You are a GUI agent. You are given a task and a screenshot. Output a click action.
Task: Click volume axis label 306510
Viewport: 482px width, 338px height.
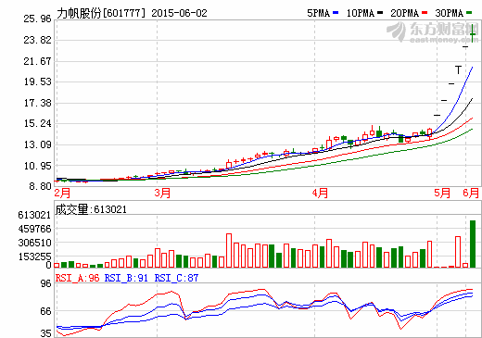pyautogui.click(x=34, y=243)
